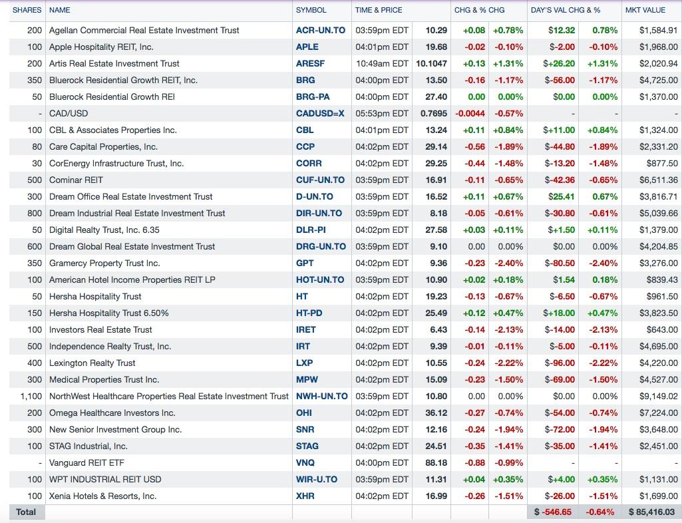Click the Total row label
The image size is (682, 523).
tap(26, 512)
